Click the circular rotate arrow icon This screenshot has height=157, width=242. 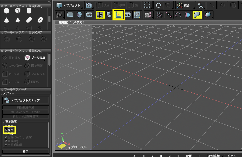pyautogui.click(x=159, y=5)
